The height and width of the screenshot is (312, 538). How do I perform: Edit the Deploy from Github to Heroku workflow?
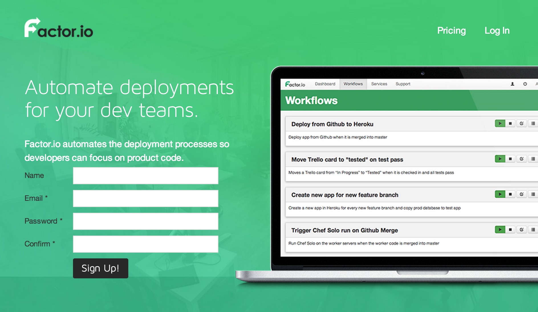(521, 123)
